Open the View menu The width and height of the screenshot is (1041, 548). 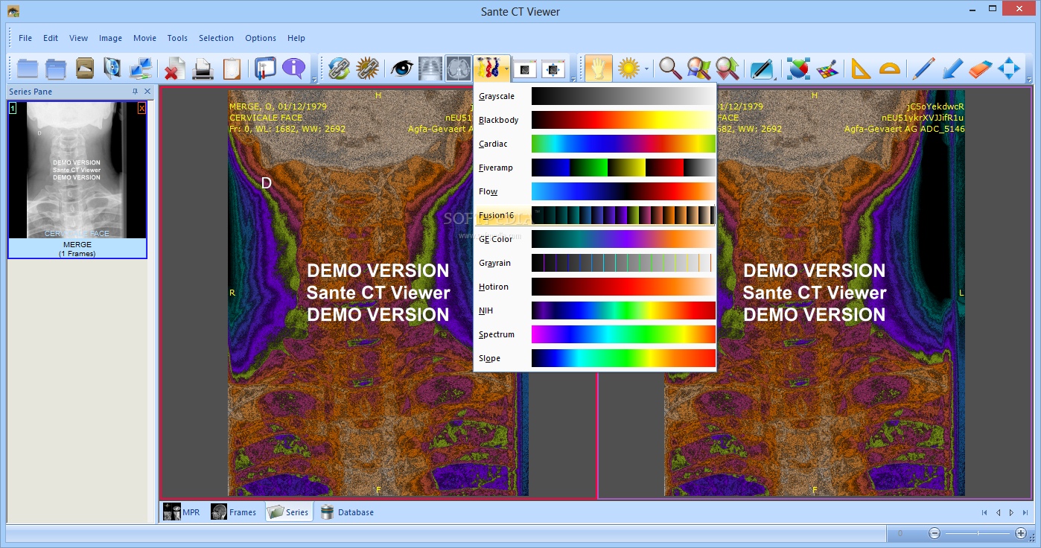click(78, 38)
